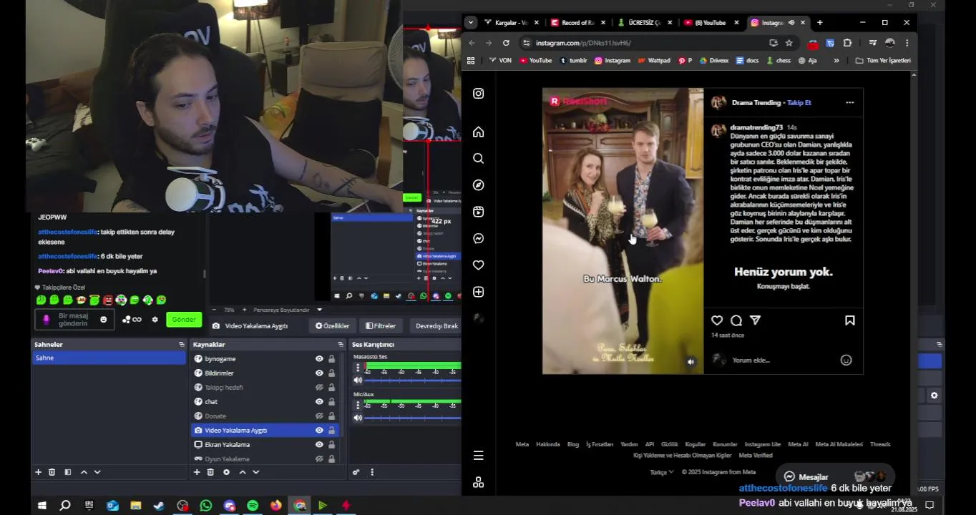Viewport: 976px width, 515px height.
Task: Open tumblr bookmark
Action: [x=573, y=61]
